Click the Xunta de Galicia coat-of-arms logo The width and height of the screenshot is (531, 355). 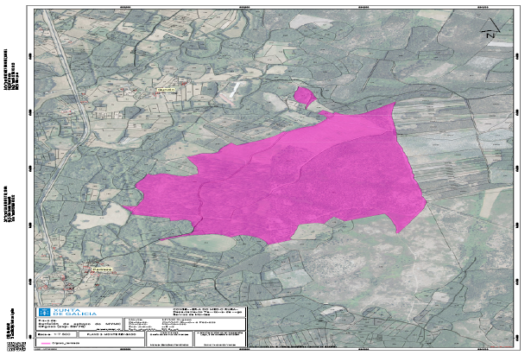[44, 312]
